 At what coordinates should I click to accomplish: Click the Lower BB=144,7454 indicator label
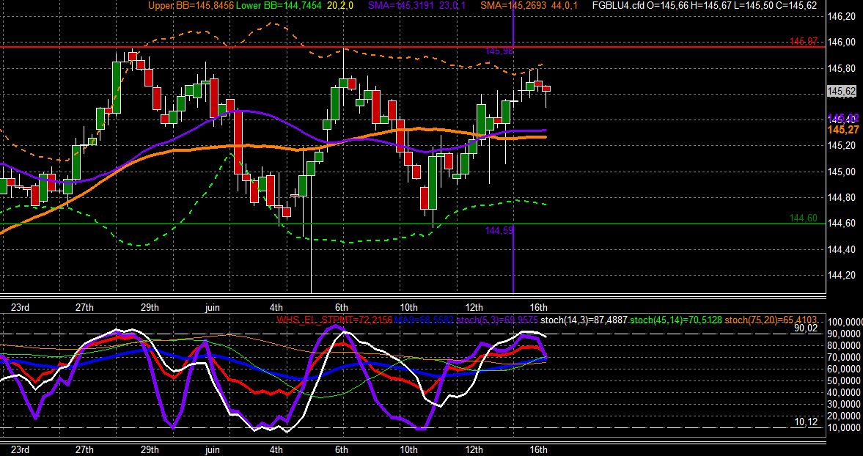pyautogui.click(x=279, y=6)
